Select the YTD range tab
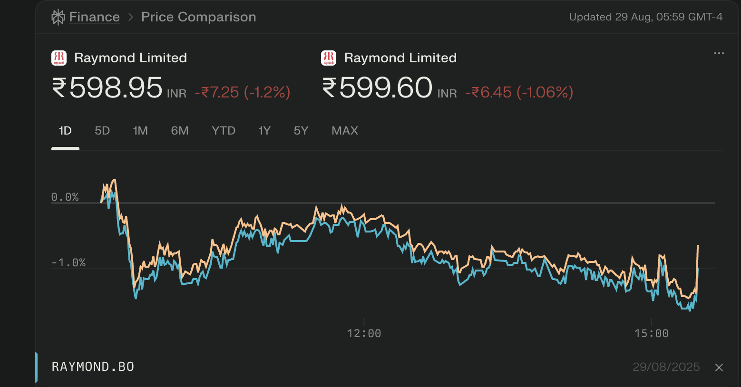 (224, 131)
